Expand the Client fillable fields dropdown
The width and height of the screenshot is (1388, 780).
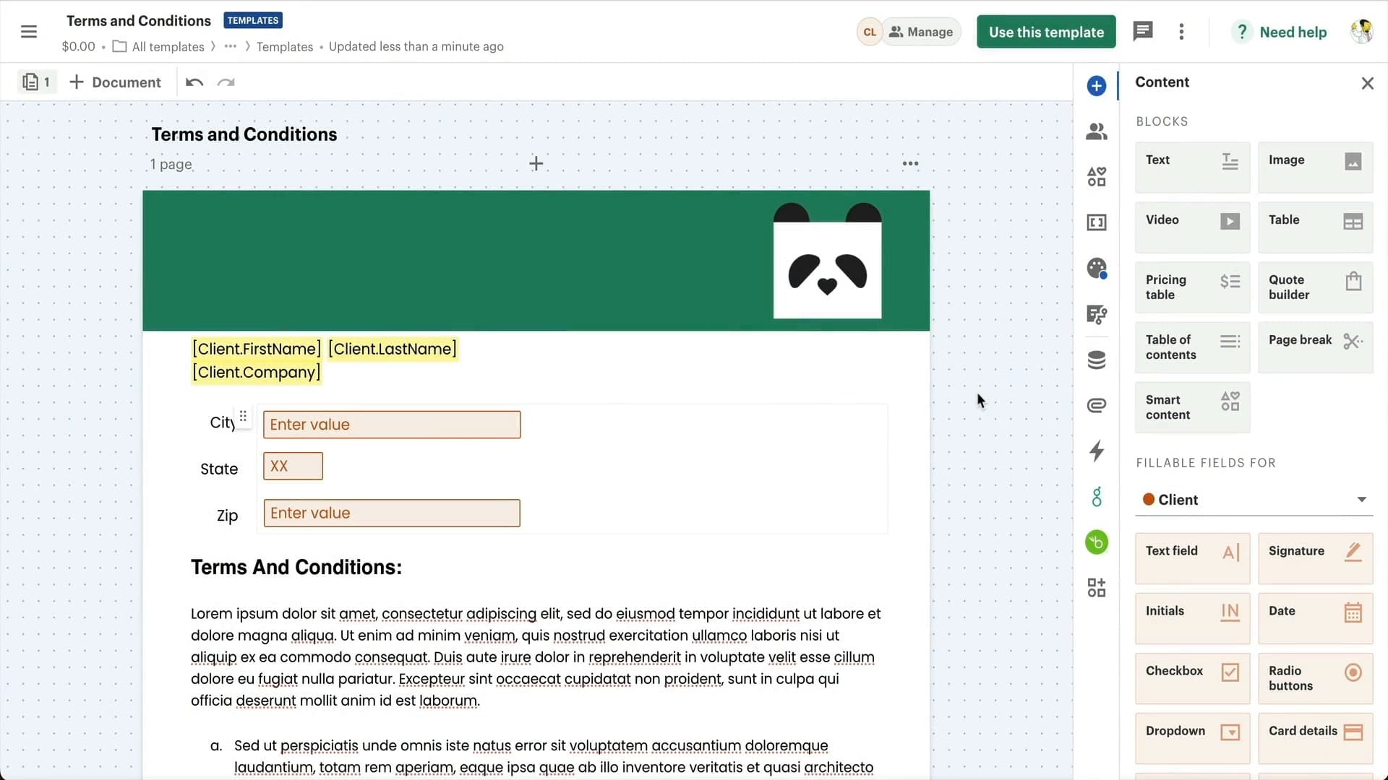coord(1254,500)
